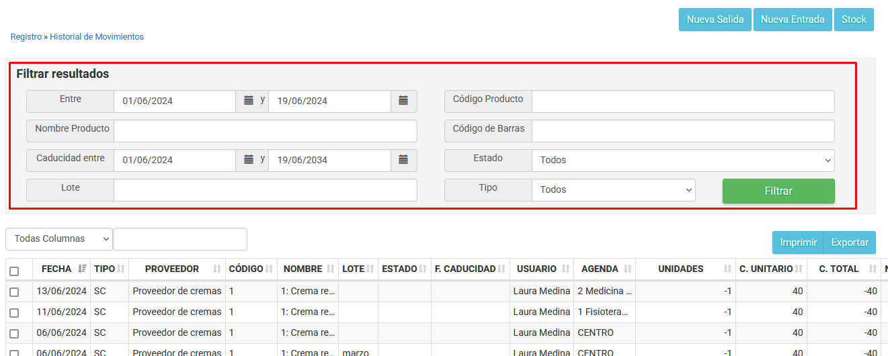Toggle select-all checkbox in table header
The width and height of the screenshot is (888, 356).
14,271
